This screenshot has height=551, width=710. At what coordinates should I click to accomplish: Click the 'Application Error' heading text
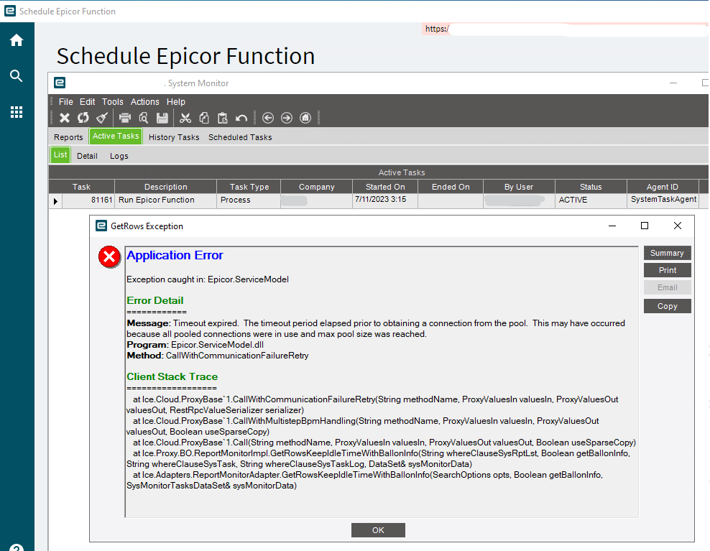pyautogui.click(x=175, y=255)
